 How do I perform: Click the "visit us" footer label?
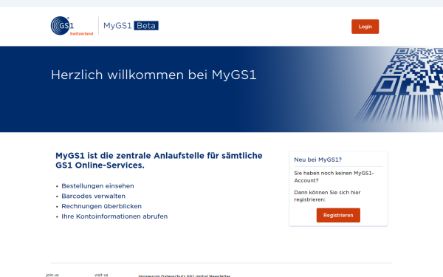[101, 275]
